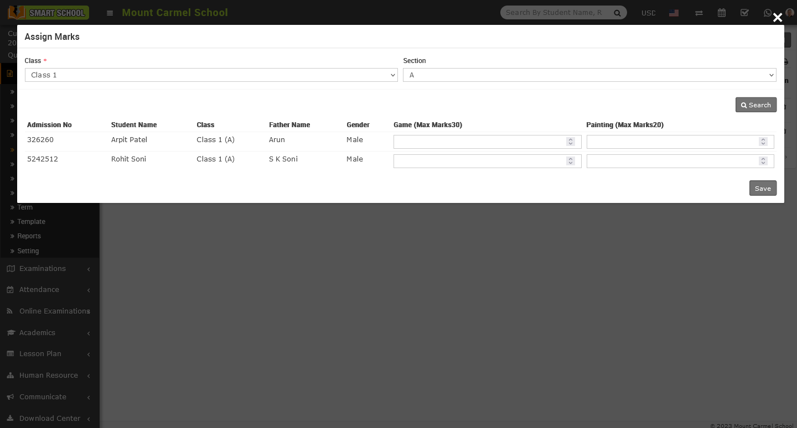797x428 pixels.
Task: Click the user profile avatar
Action: coord(789,13)
